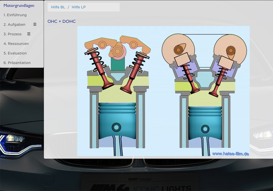This screenshot has height=191, width=273.
Task: Click the OHC and DOHC engine animation image
Action: 163,91
